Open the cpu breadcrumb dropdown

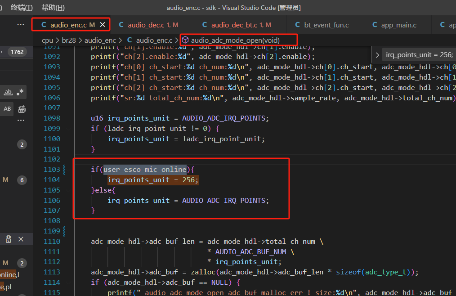(47, 40)
